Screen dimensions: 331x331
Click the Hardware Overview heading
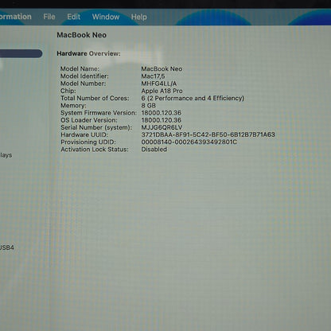click(x=88, y=53)
